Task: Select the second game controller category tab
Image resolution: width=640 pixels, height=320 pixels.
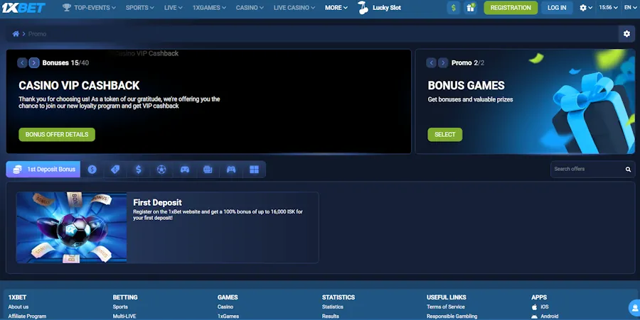Action: [x=231, y=170]
